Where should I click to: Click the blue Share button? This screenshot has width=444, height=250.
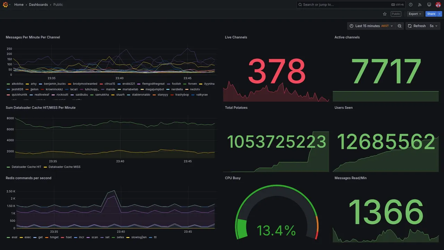coord(431,14)
